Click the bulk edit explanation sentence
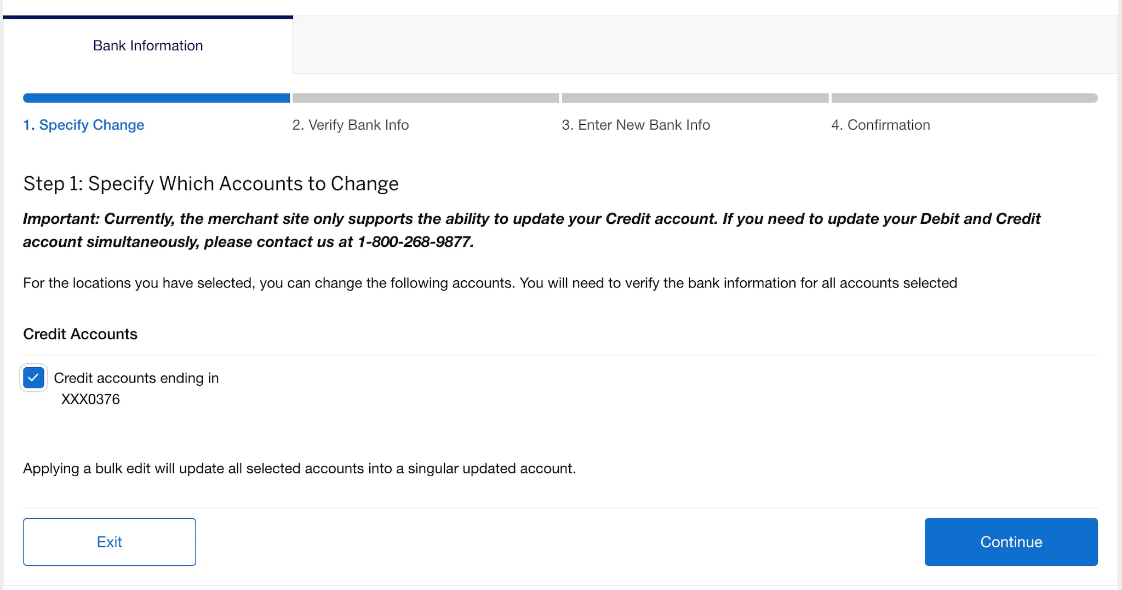1122x590 pixels. click(300, 468)
